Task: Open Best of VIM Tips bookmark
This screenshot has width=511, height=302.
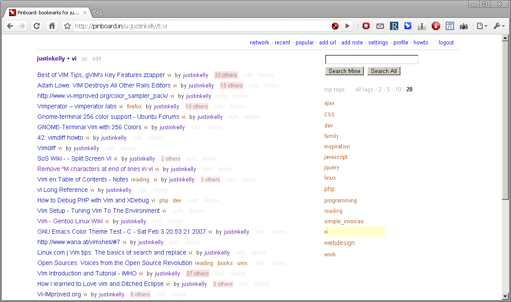Action: point(101,75)
